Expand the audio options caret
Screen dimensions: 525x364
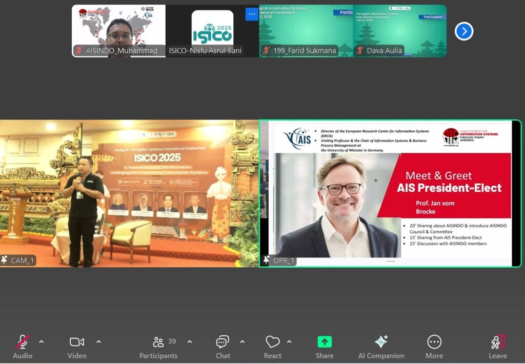pyautogui.click(x=41, y=342)
